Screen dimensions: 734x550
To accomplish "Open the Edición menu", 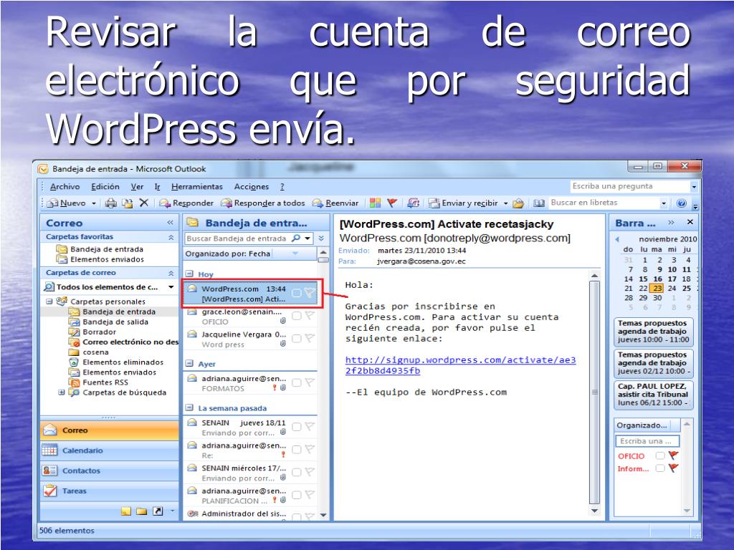I will point(105,187).
